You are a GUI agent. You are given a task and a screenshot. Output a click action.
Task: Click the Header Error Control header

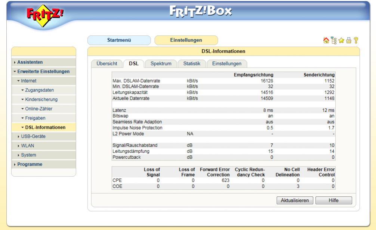tap(321, 172)
